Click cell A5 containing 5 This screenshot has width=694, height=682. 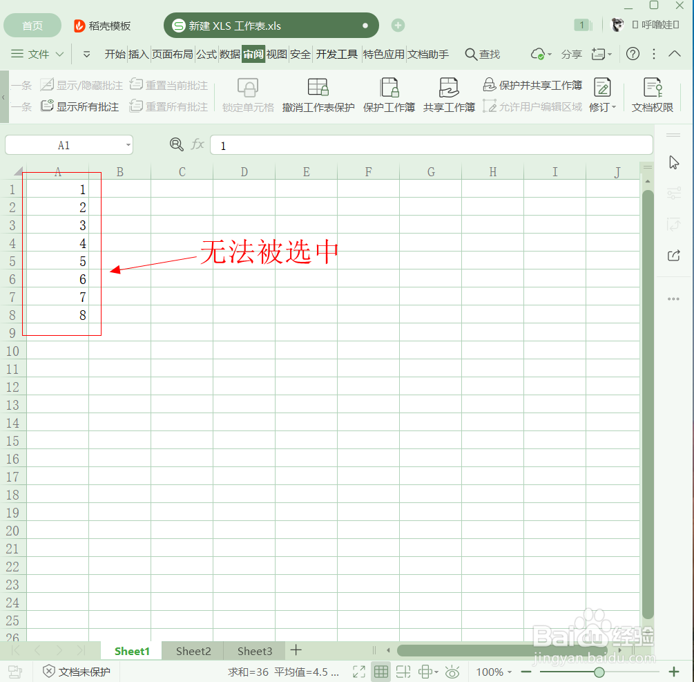(x=57, y=261)
